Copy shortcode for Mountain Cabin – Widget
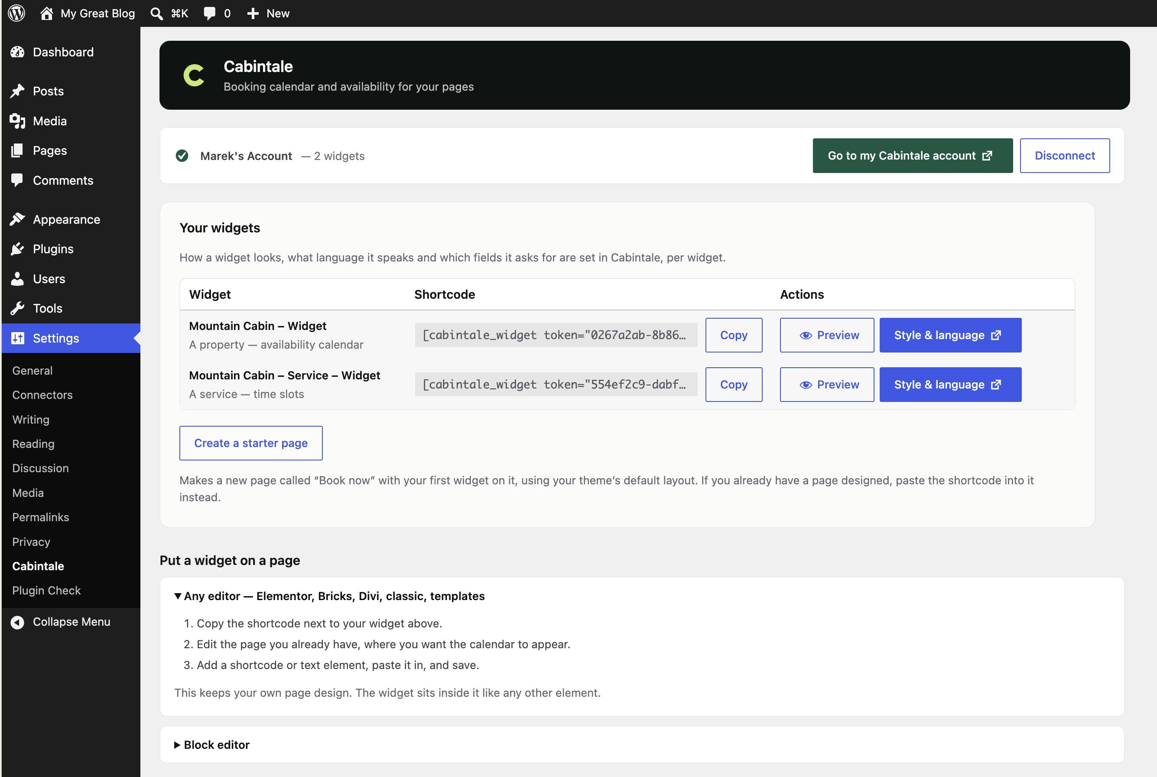The height and width of the screenshot is (777, 1157). 734,336
